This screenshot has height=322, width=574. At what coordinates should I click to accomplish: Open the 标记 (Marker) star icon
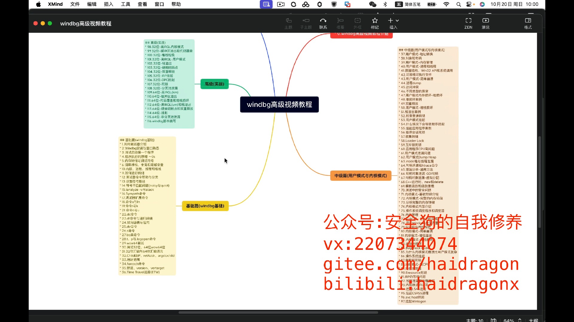tap(375, 23)
